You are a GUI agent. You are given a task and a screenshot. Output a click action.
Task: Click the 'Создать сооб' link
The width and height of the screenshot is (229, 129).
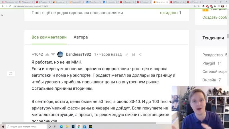coord(215,17)
